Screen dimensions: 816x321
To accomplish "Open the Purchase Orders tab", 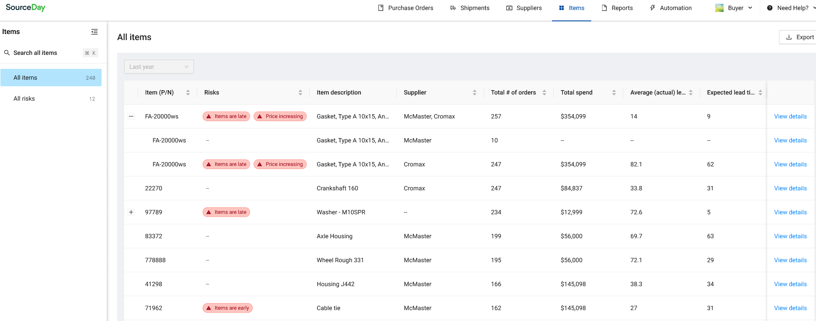I will pos(405,8).
